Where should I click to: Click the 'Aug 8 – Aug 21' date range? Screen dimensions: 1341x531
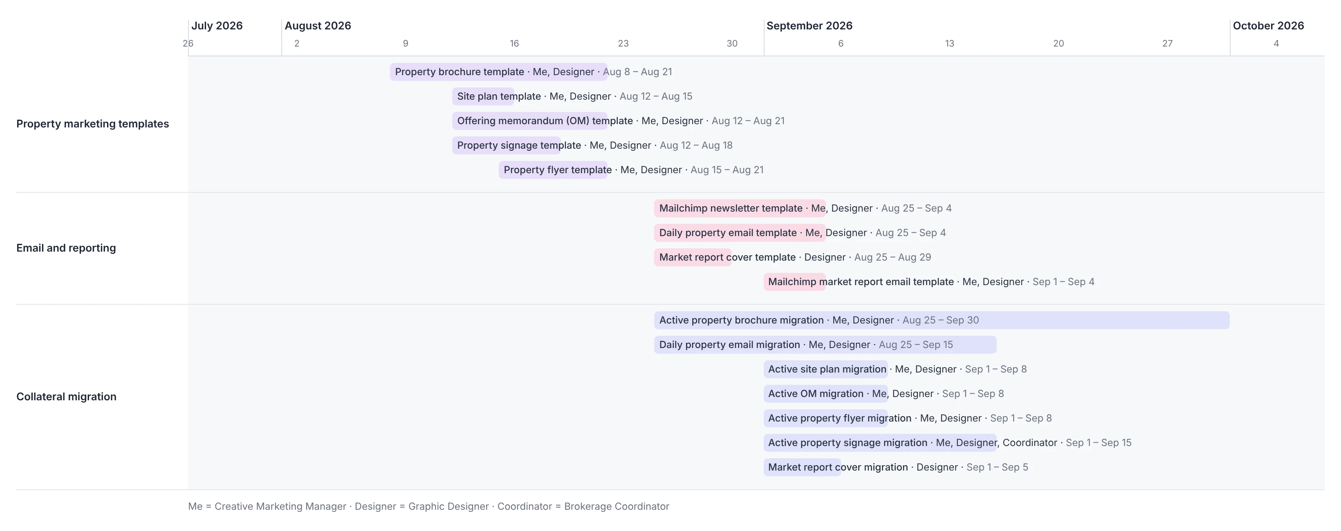tap(637, 72)
